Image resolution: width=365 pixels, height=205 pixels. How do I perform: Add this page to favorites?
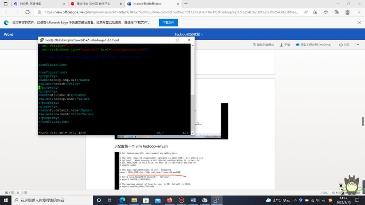(315, 12)
